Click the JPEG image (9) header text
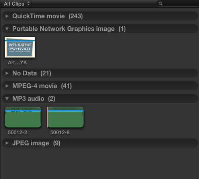The height and width of the screenshot is (179, 199). tap(36, 143)
